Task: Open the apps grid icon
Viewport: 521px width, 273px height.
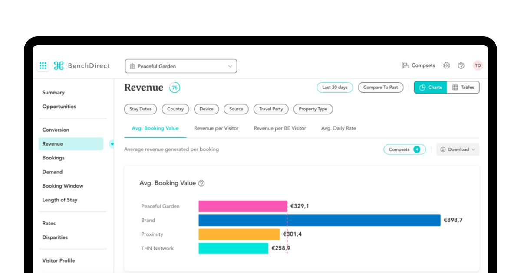Action: (43, 66)
